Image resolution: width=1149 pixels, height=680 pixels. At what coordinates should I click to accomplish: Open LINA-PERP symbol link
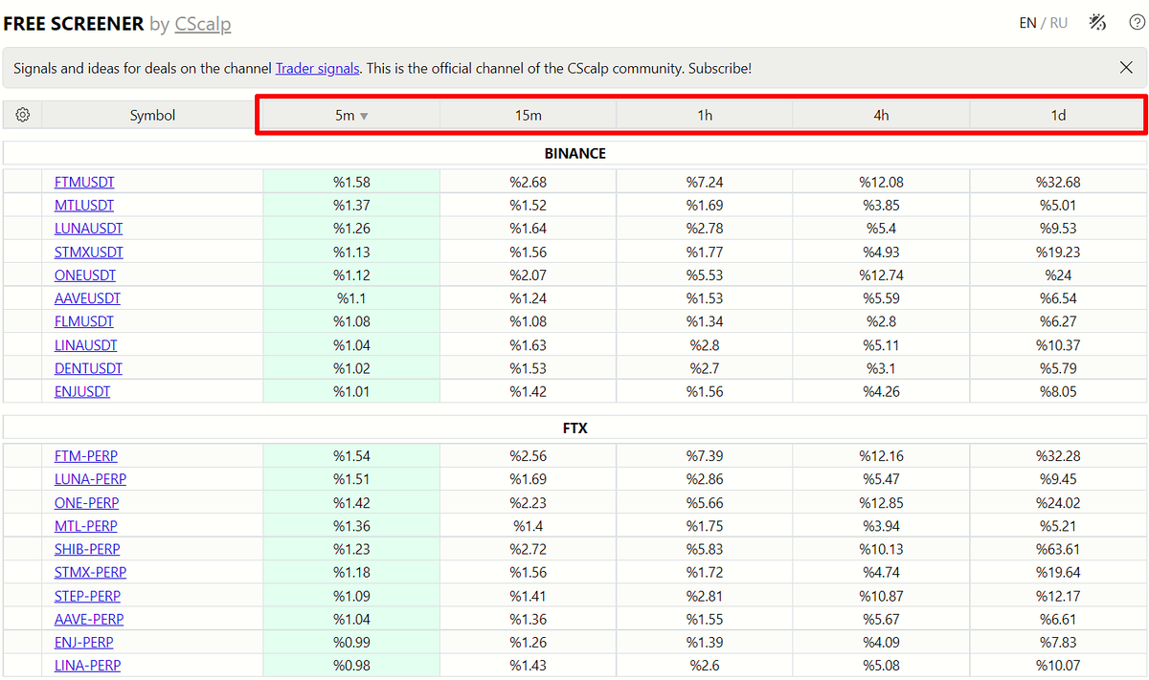87,666
